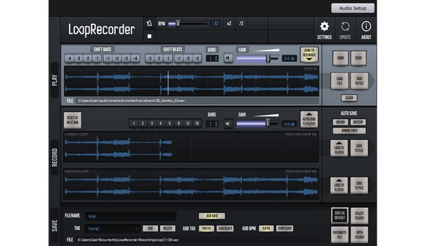Screen dimensions: 425x246
Task: Open the Tag dropdown
Action: [112, 229]
